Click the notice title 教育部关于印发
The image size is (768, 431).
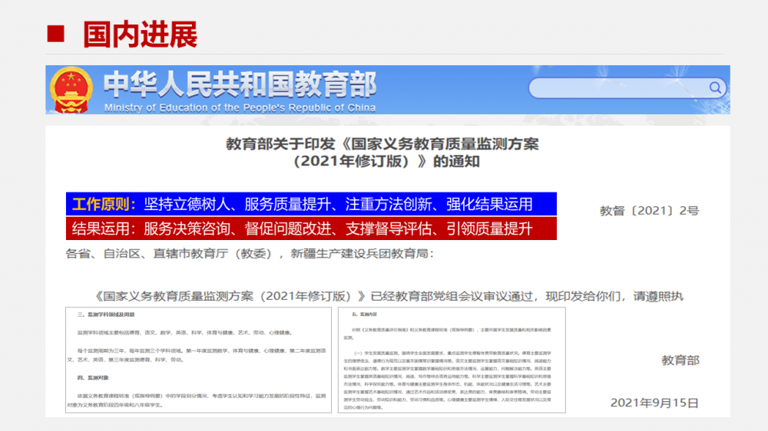click(x=382, y=143)
